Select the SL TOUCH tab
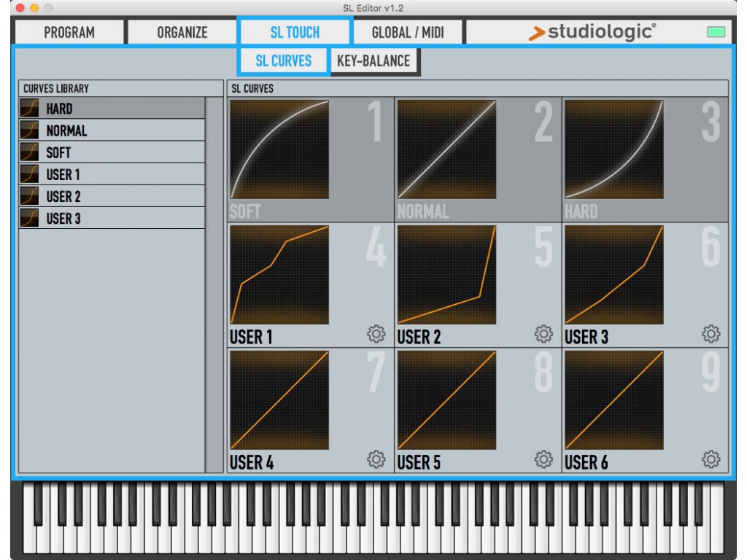Image resolution: width=747 pixels, height=560 pixels. pyautogui.click(x=295, y=32)
